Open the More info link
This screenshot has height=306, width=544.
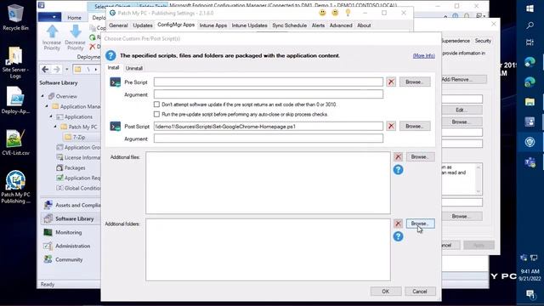pyautogui.click(x=423, y=55)
